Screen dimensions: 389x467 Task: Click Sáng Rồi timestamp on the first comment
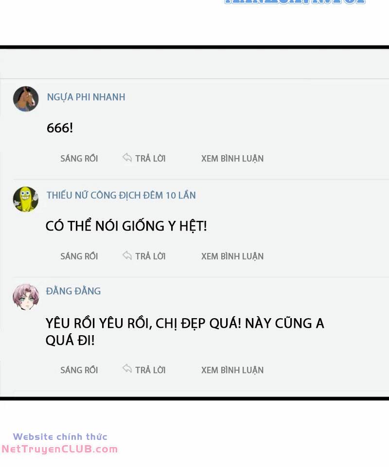(79, 159)
